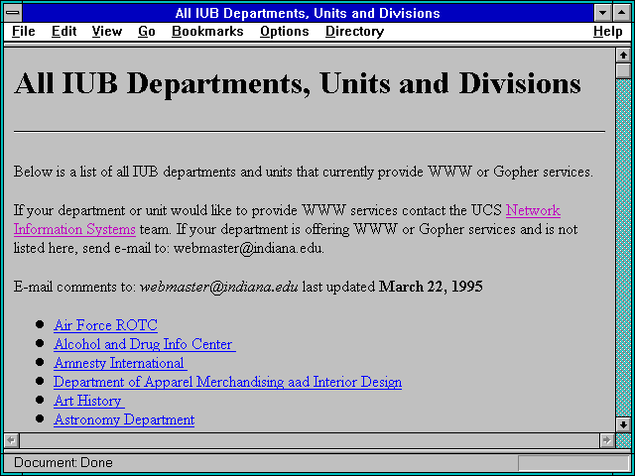Click the vertical scrollbar thumb
This screenshot has height=476, width=635.
624,70
